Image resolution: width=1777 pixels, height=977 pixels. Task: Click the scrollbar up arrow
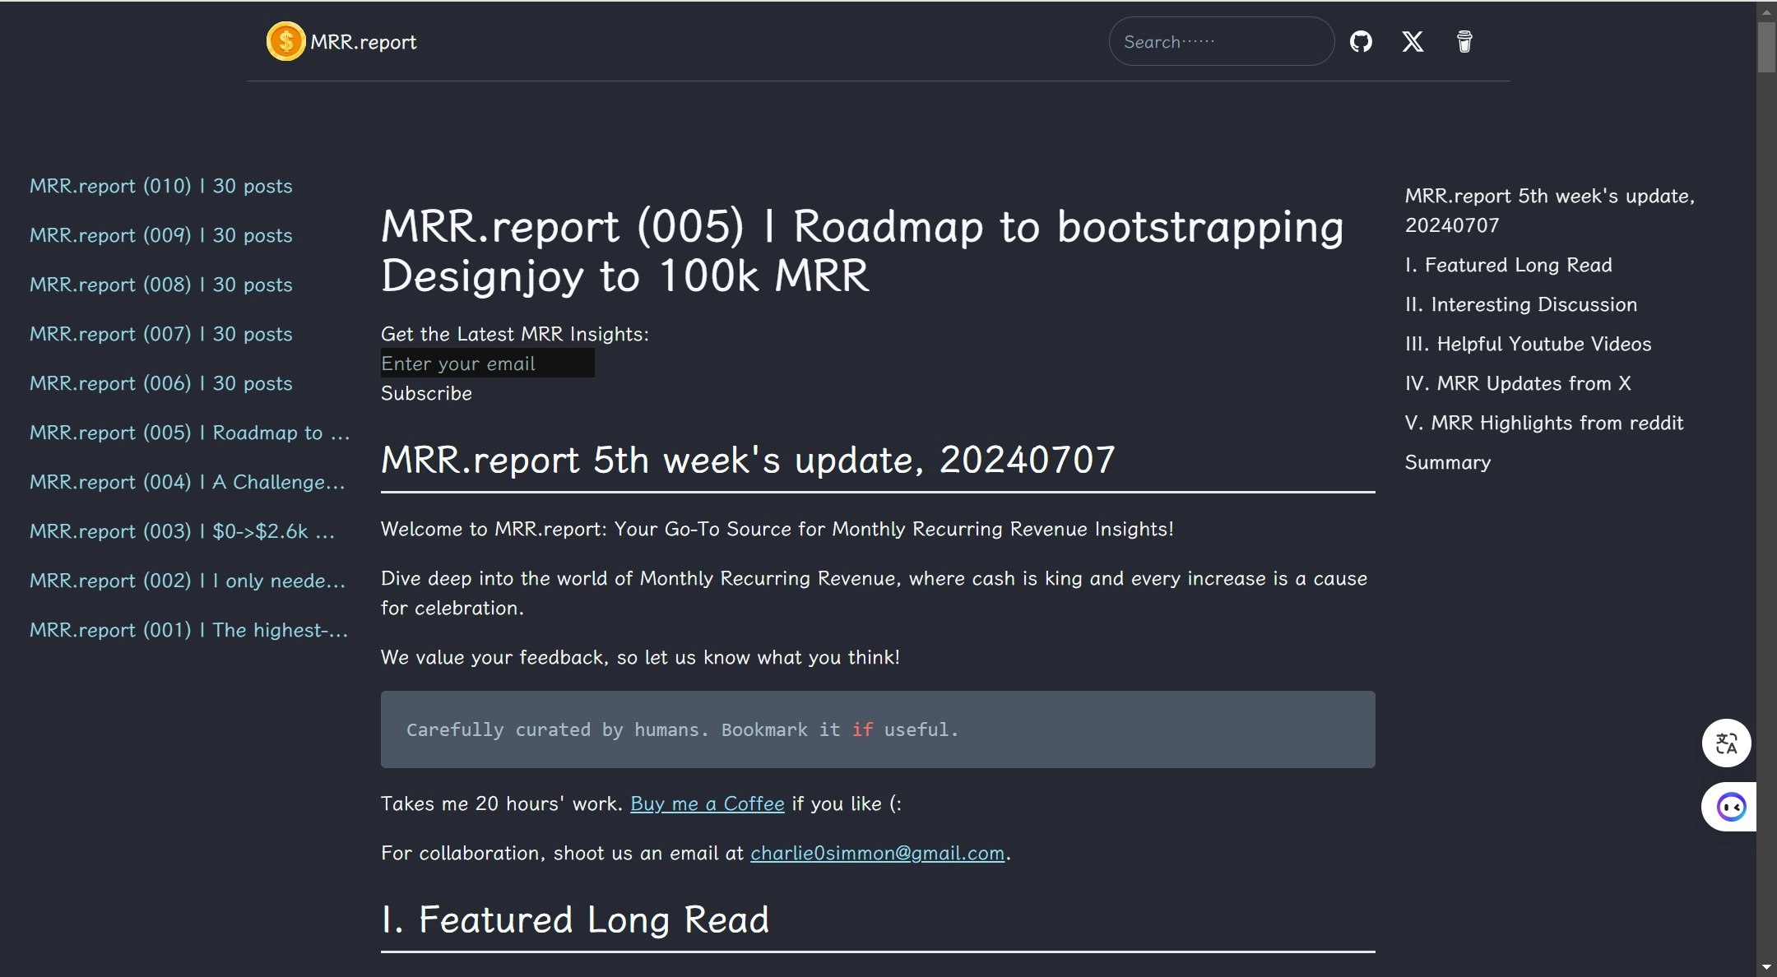[1766, 12]
